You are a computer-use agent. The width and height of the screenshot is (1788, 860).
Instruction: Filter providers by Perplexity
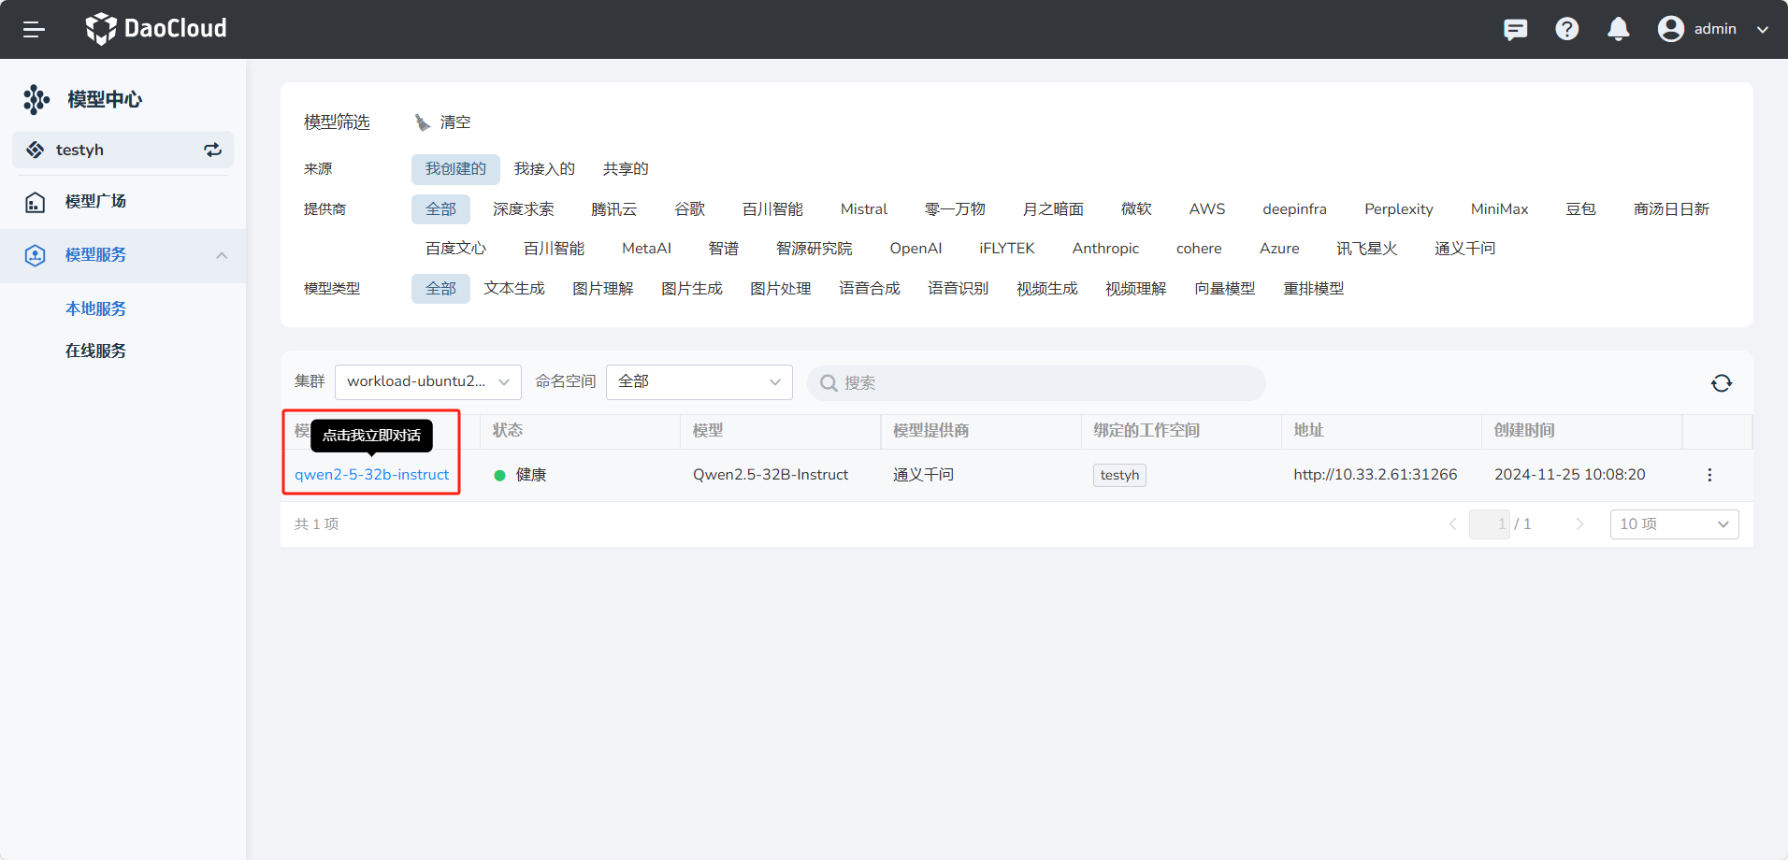[1399, 209]
